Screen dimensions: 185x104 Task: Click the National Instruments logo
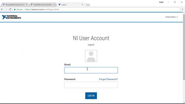[12, 17]
